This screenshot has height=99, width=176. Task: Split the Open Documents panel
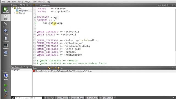[x=28, y=67]
